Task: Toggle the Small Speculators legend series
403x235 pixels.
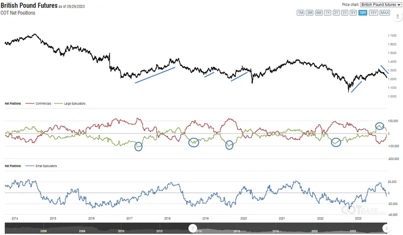Action: [x=41, y=166]
